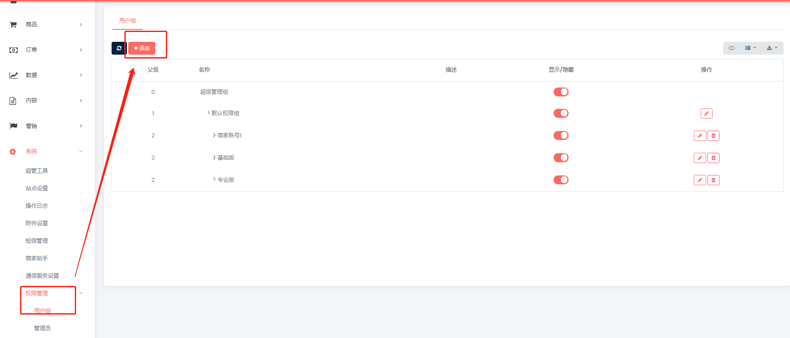Click the document icon beside 内容
This screenshot has width=790, height=338.
[13, 101]
